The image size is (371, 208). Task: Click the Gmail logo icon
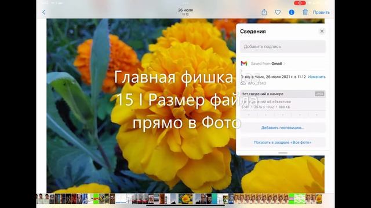(244, 64)
